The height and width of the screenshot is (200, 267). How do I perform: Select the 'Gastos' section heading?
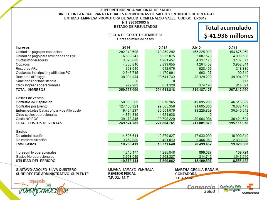coord(21,131)
